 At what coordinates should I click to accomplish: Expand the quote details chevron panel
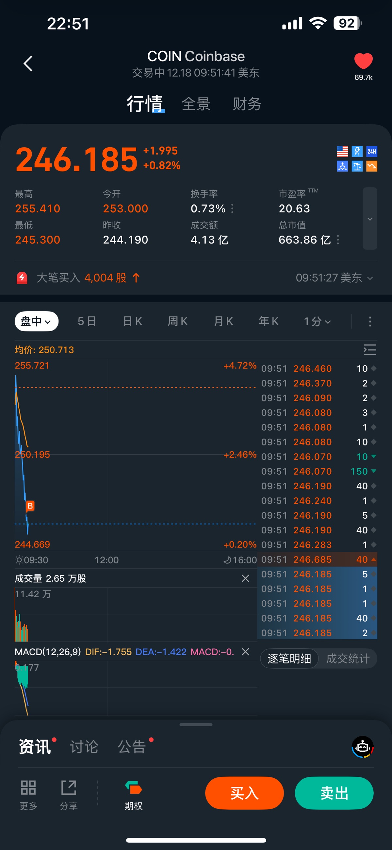point(369,219)
